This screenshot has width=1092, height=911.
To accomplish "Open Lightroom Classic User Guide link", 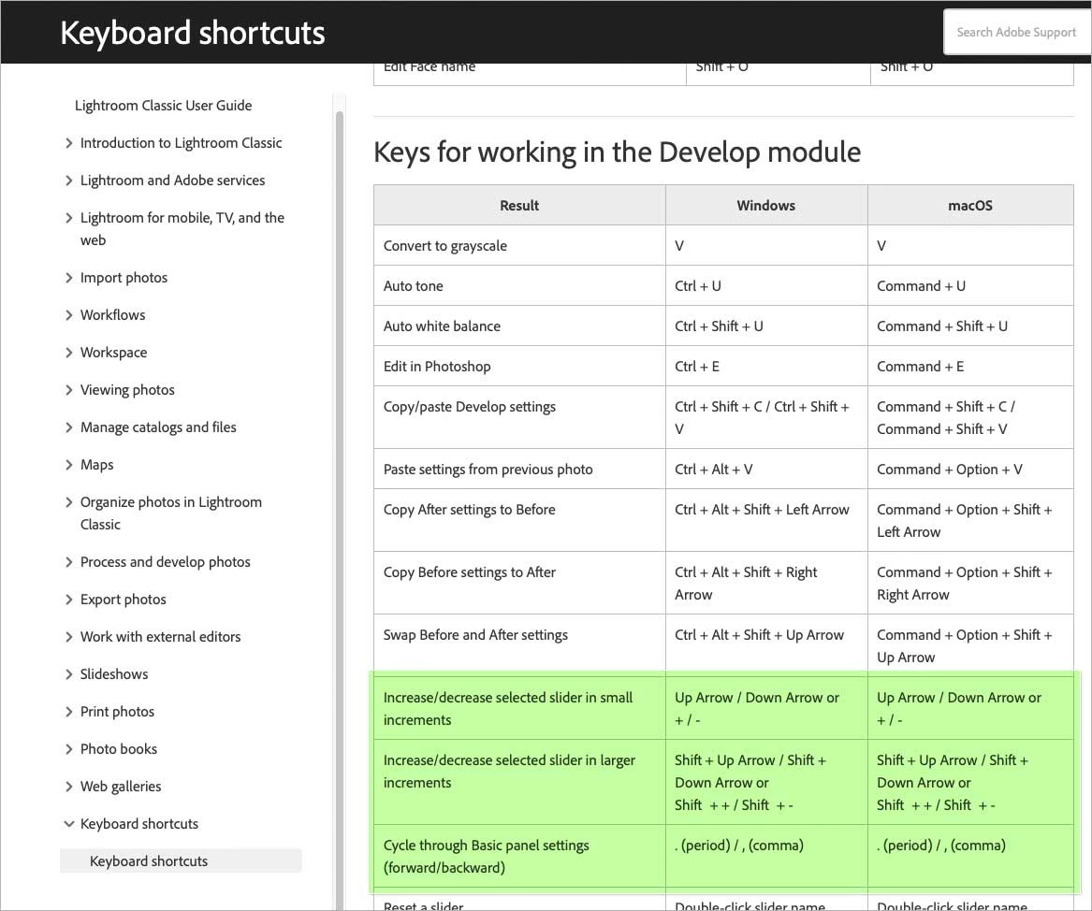I will (x=163, y=106).
